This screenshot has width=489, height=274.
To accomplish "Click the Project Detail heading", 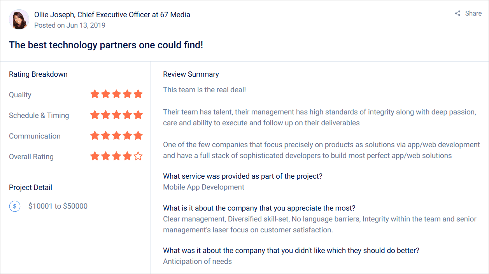I will pyautogui.click(x=30, y=188).
